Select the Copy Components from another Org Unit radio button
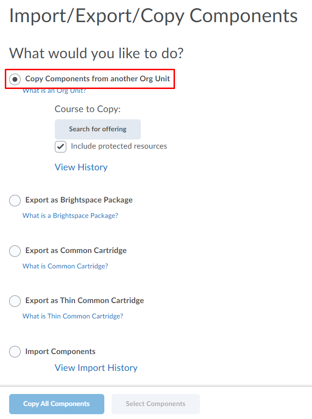This screenshot has height=419, width=312. pyautogui.click(x=15, y=79)
